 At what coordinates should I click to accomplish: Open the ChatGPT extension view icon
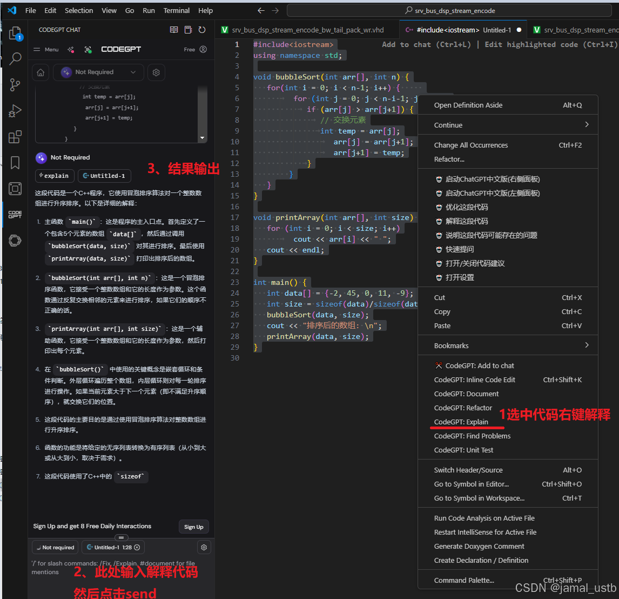click(16, 240)
